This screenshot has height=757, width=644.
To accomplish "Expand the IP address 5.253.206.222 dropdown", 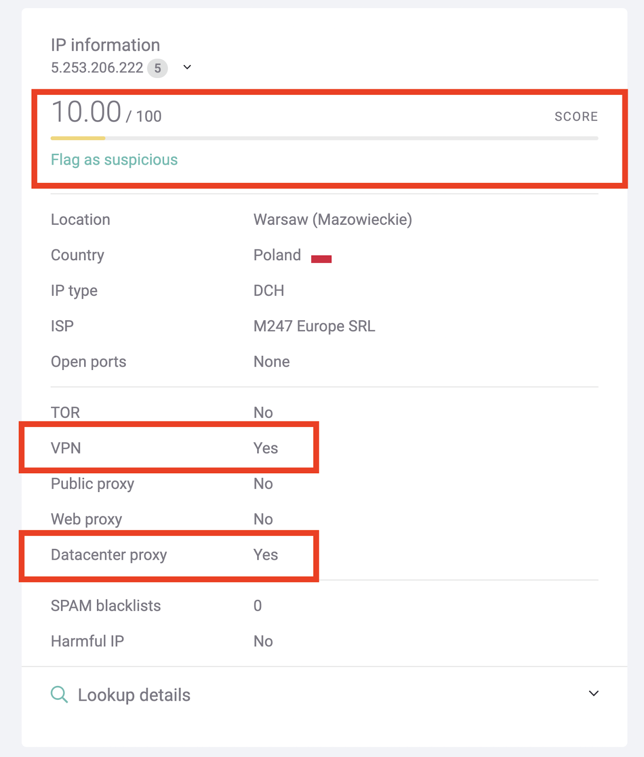I will (187, 68).
